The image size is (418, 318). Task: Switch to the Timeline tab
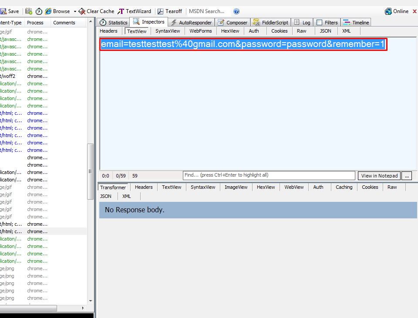coord(356,22)
